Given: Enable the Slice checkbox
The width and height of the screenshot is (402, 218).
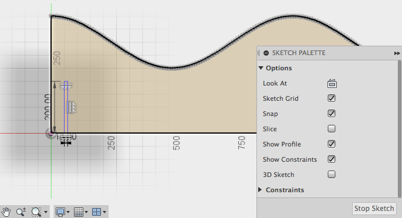Looking at the screenshot, I should [332, 129].
